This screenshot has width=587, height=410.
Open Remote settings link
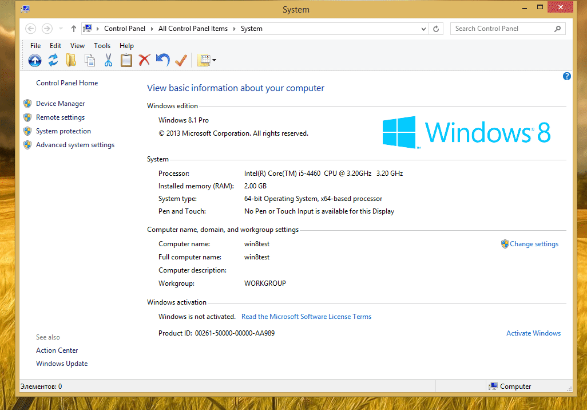(60, 117)
